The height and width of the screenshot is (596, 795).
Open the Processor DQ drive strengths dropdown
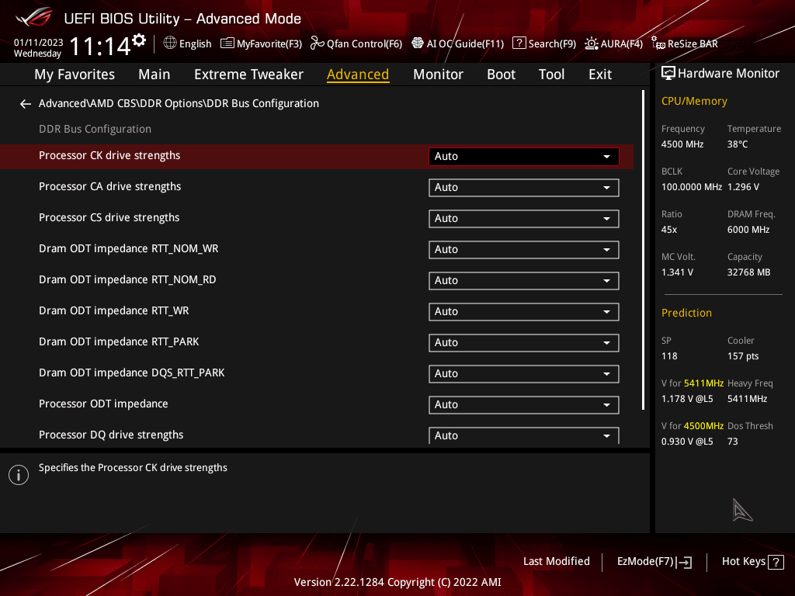524,435
